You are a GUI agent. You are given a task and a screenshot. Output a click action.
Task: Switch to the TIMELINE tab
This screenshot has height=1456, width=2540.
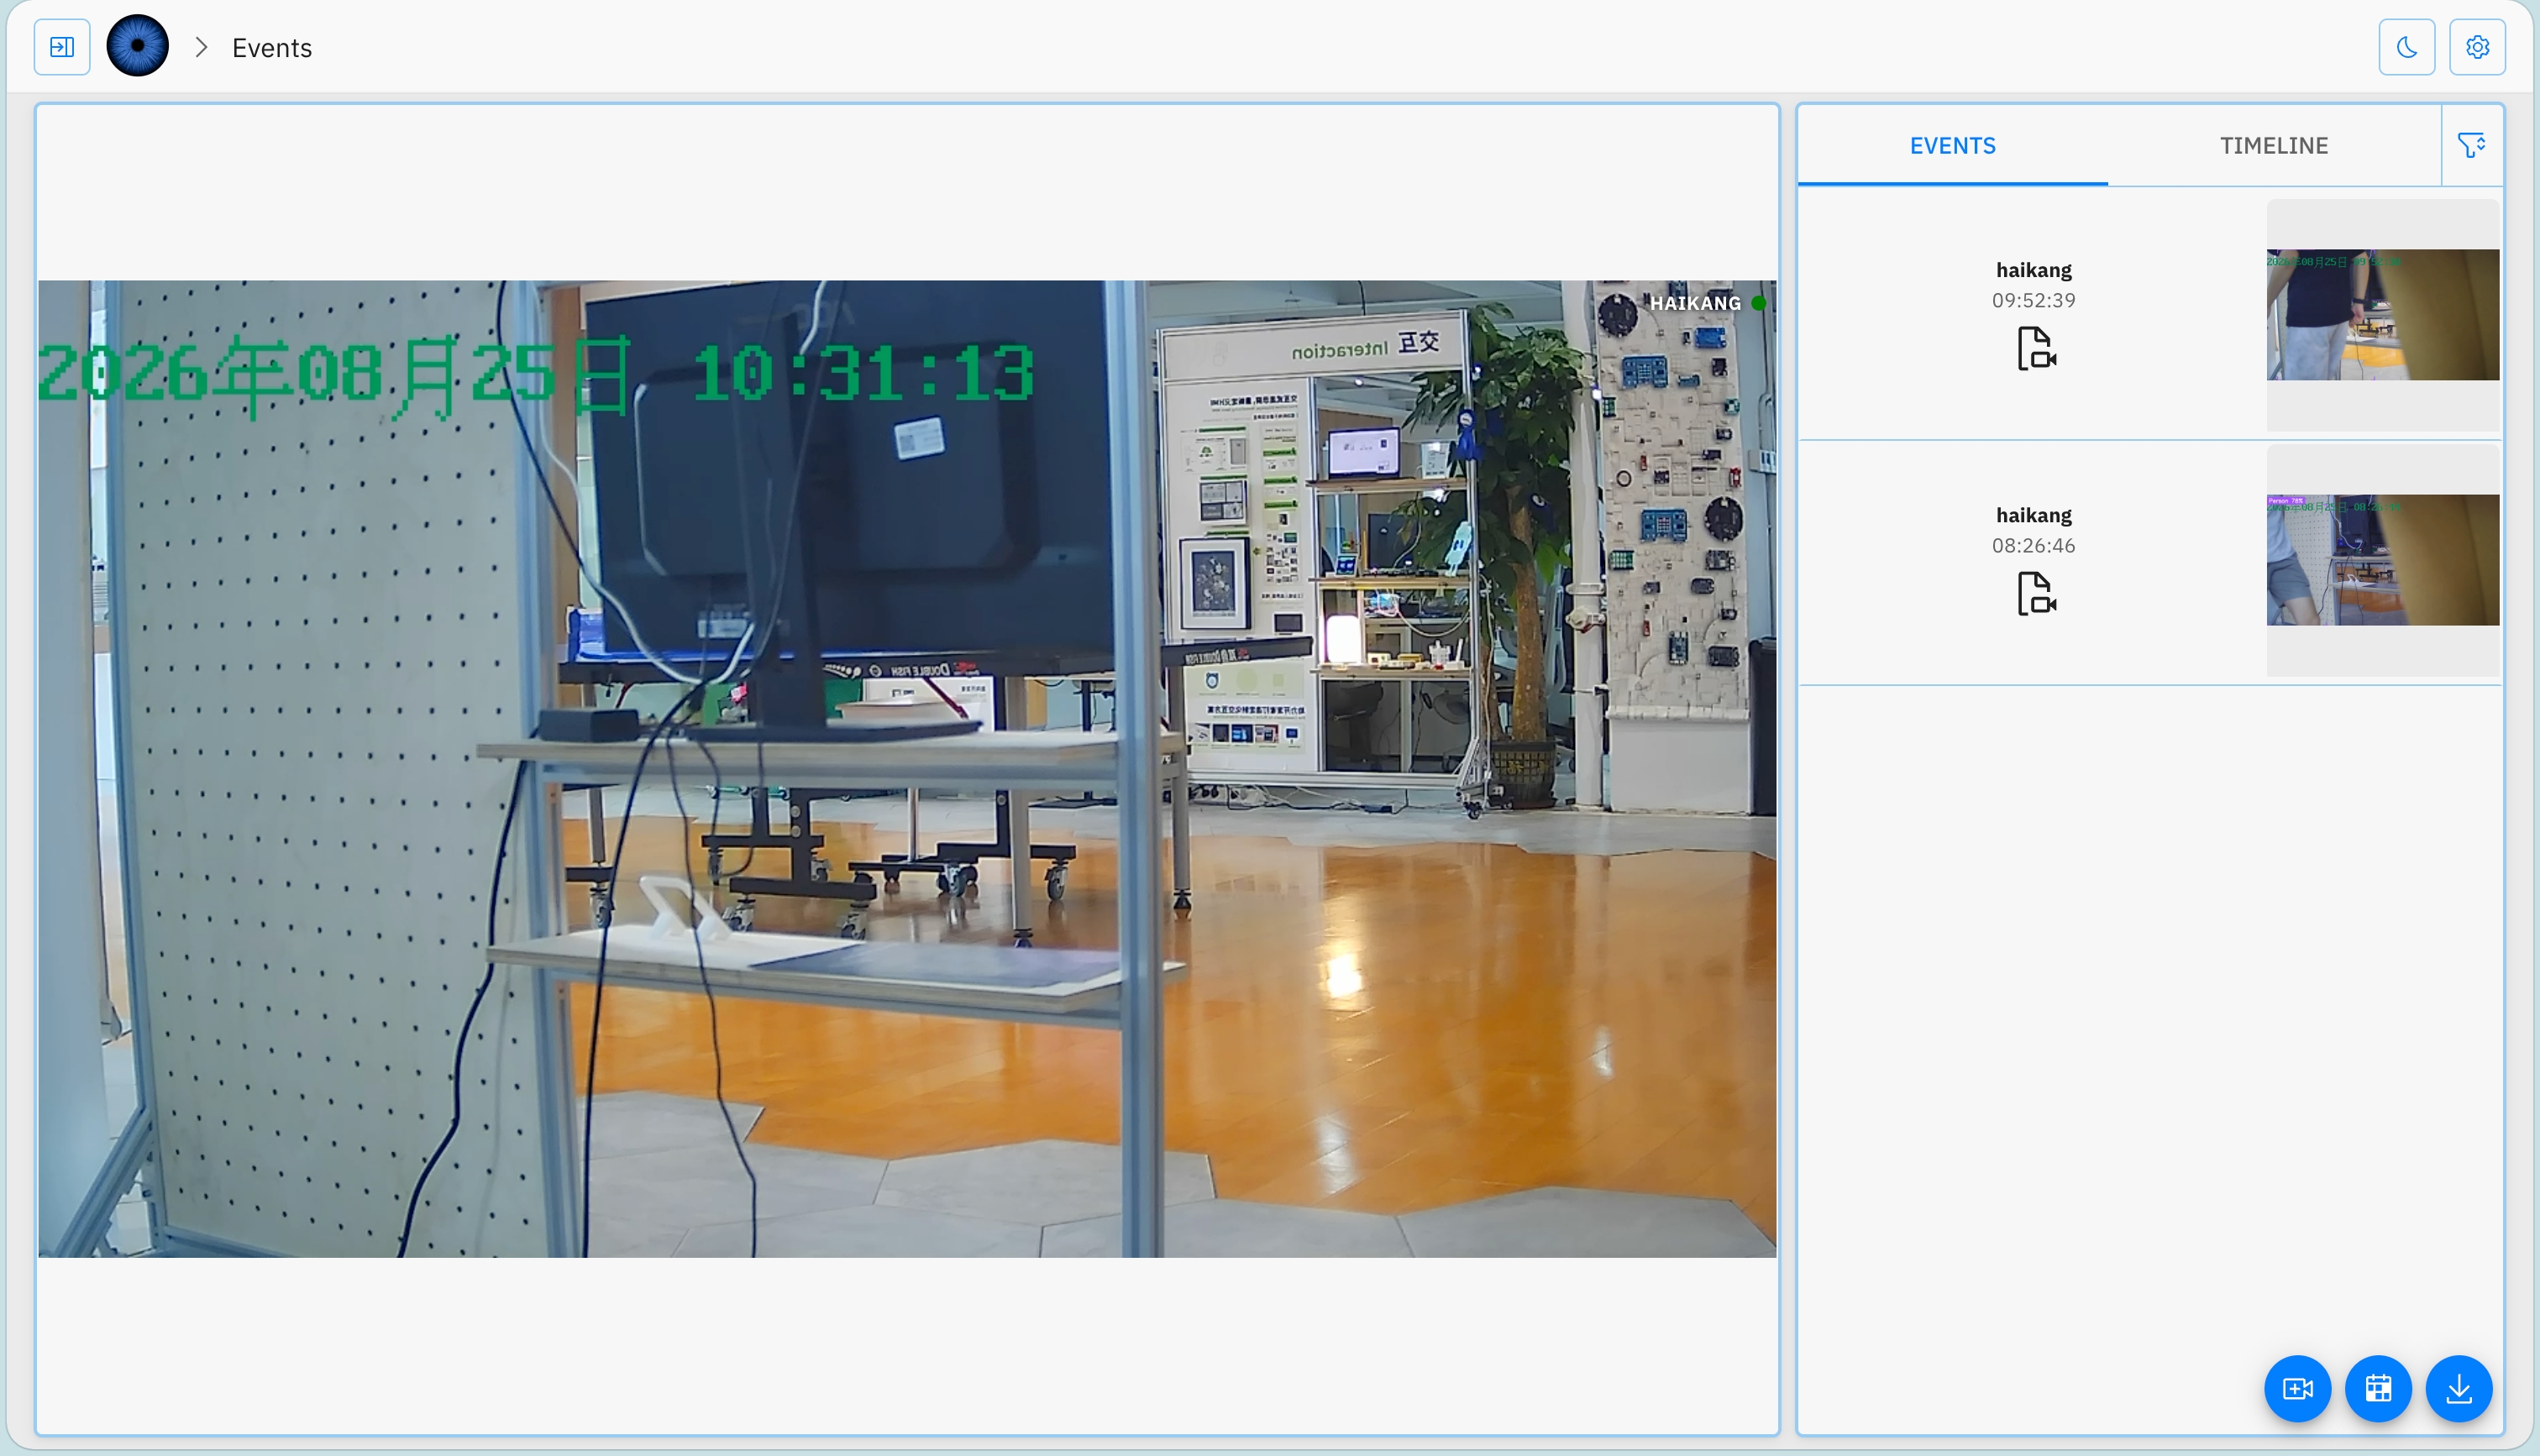coord(2274,146)
